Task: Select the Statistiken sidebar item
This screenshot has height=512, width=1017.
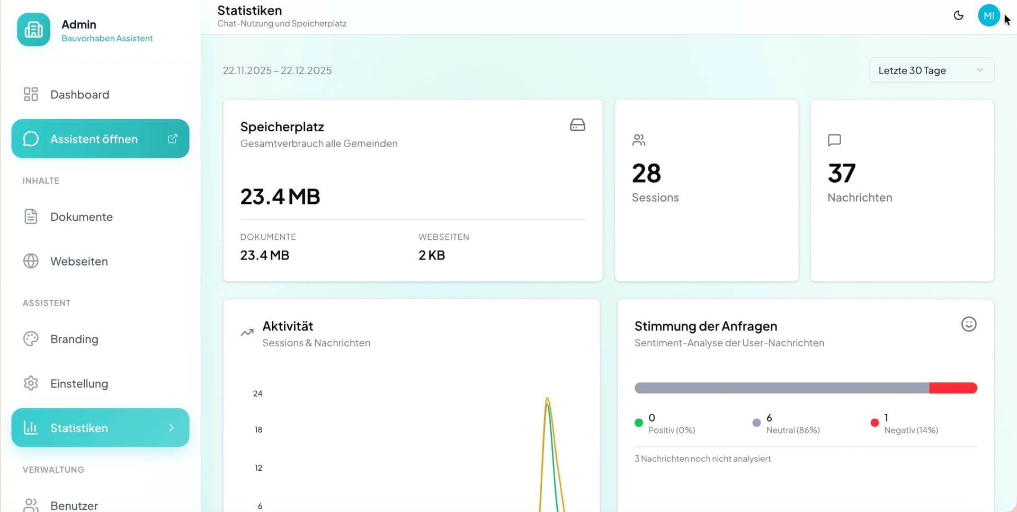Action: coord(100,428)
